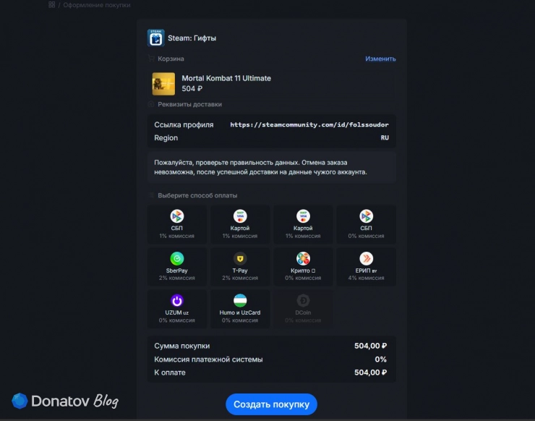Click the steamcommunity profile URL
This screenshot has height=421, width=535.
(x=309, y=124)
